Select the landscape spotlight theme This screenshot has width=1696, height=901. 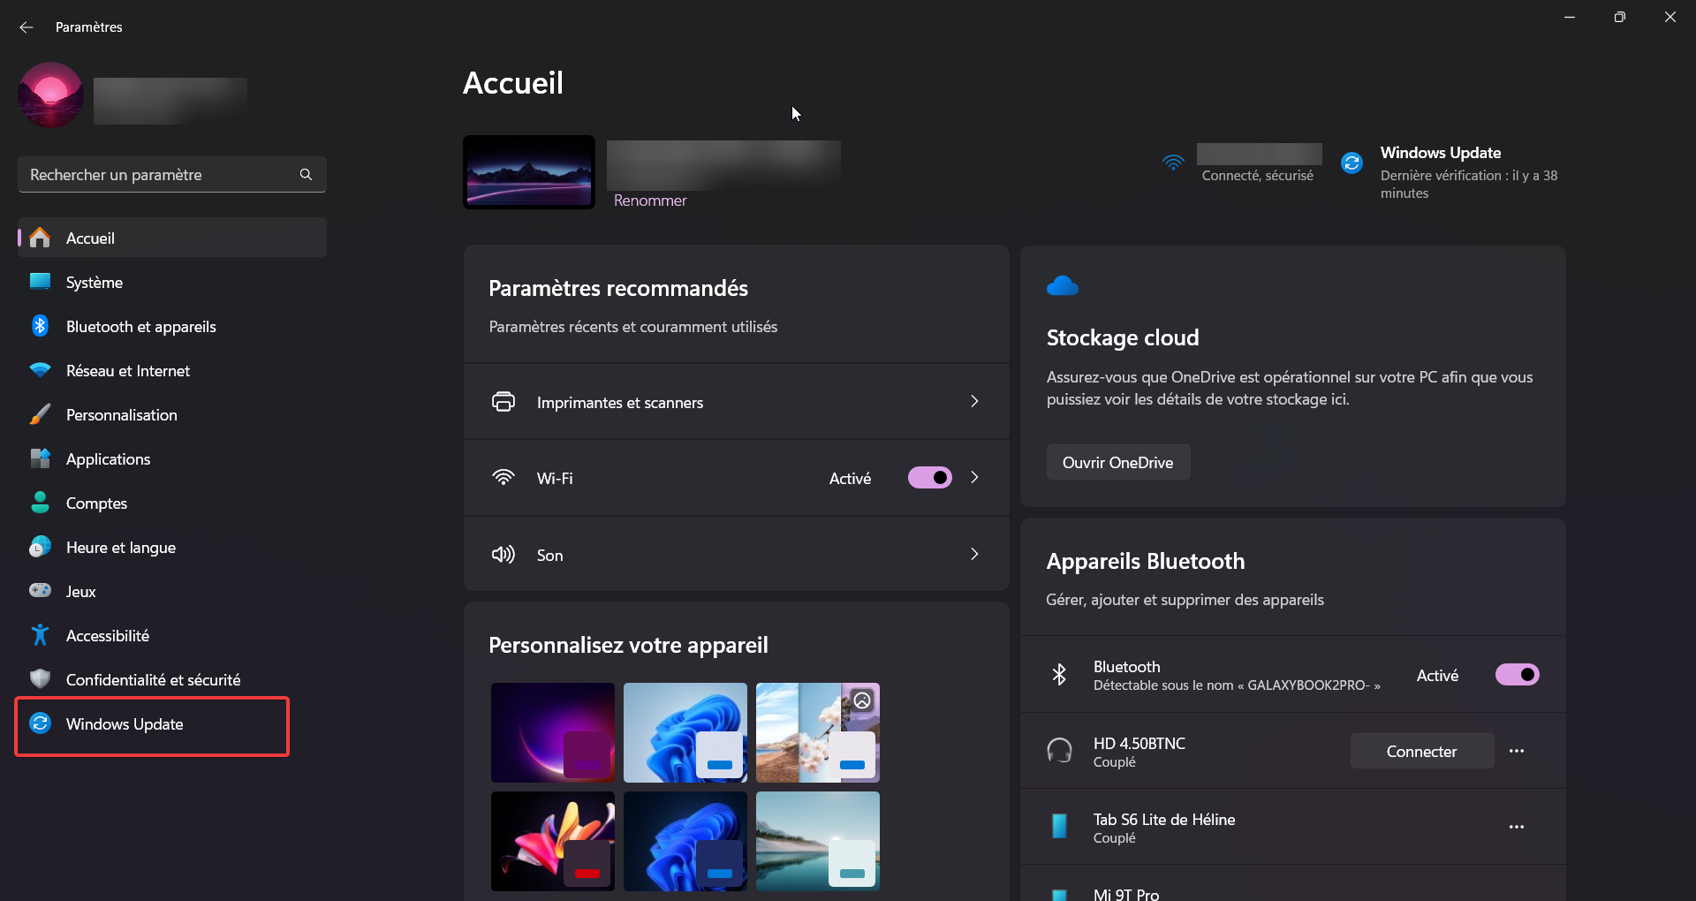[x=818, y=732]
